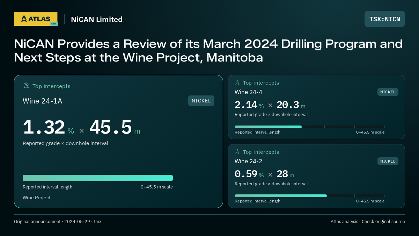Click the Wine 24-1A hole name
The image size is (419, 236).
[43, 101]
